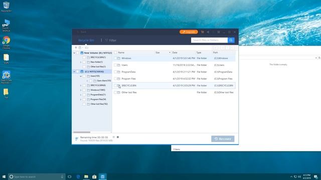Expand the Windows tree node

click(x=81, y=90)
